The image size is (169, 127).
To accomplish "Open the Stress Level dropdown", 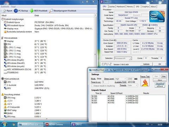I will pyautogui.click(x=120, y=79).
